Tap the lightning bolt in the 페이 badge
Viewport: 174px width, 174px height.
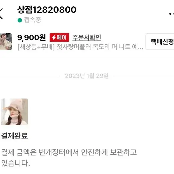coord(54,37)
